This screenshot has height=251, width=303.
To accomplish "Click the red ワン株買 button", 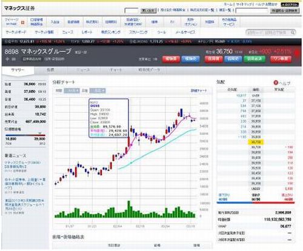I will click(x=281, y=59).
